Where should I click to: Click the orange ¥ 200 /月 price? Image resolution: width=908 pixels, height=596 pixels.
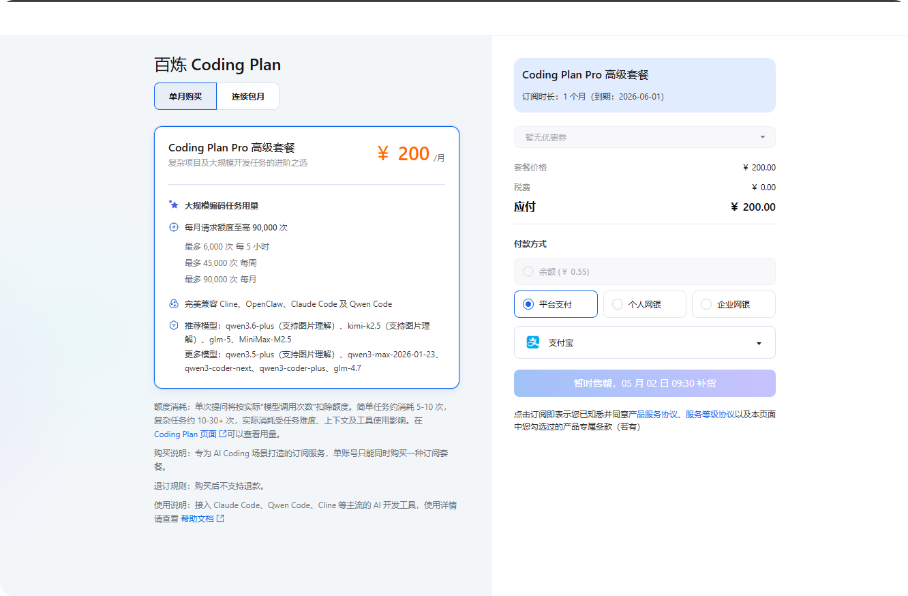coord(410,154)
